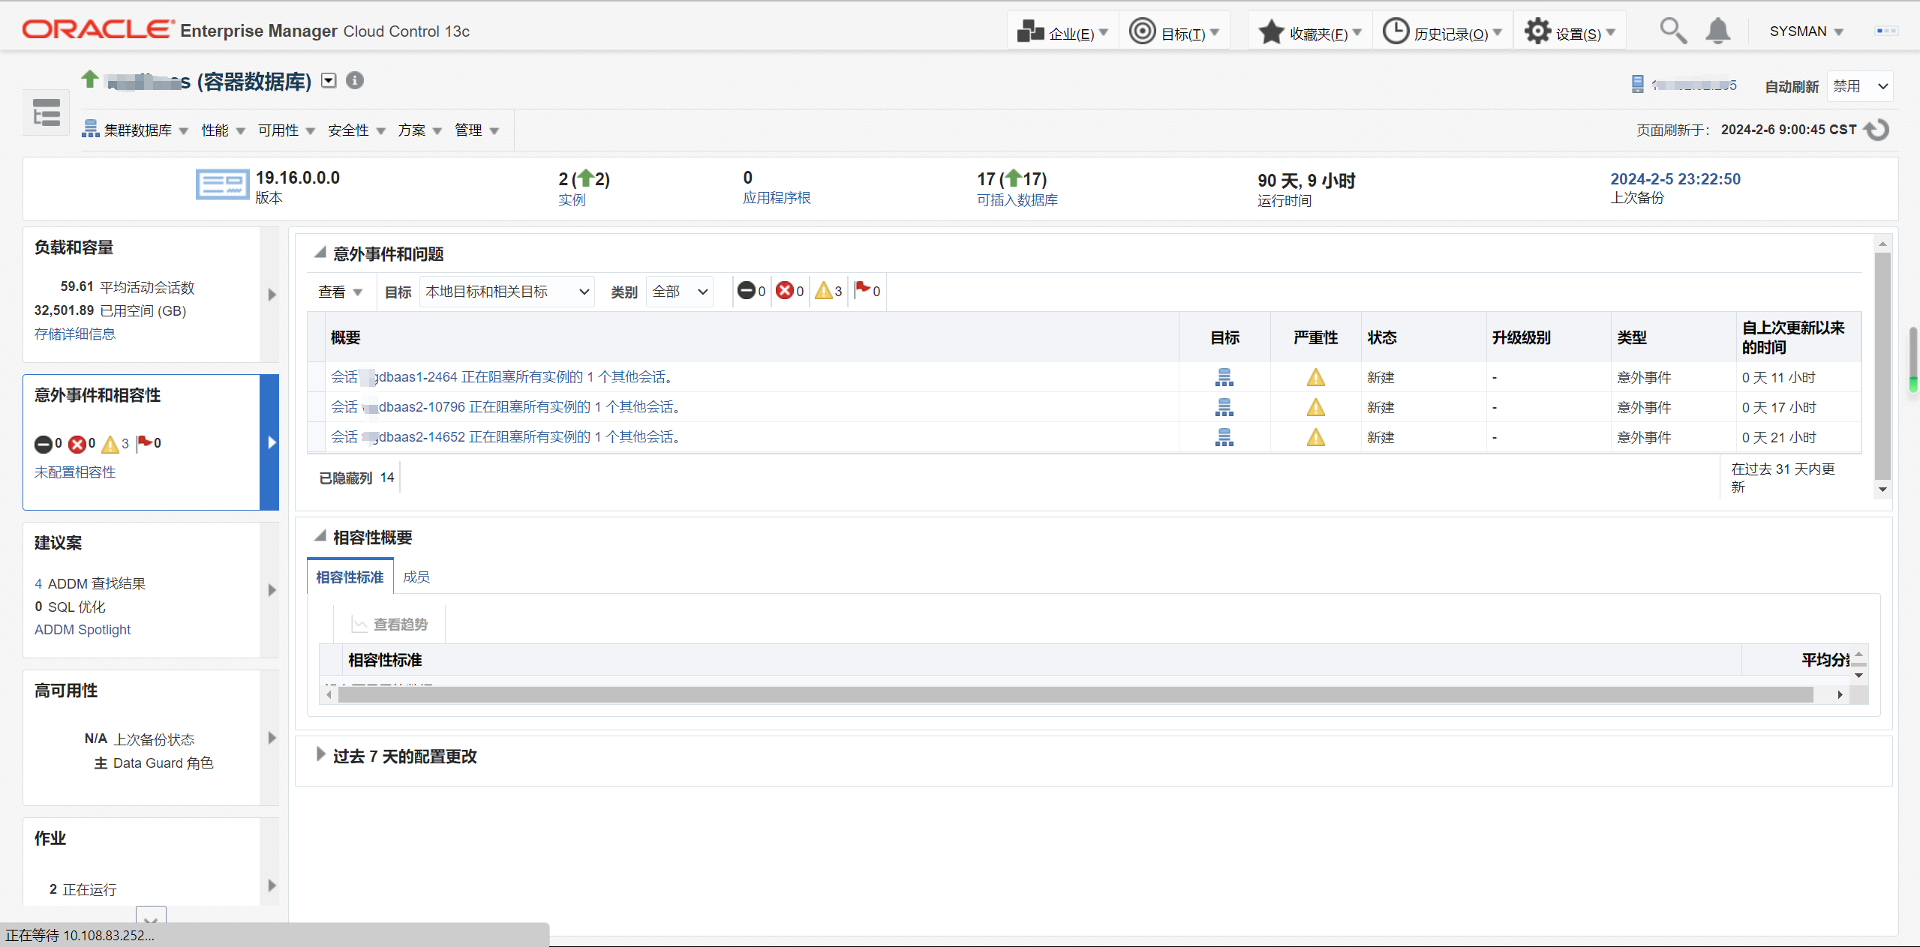Open the notifications bell icon
1920x947 pixels.
[1717, 31]
